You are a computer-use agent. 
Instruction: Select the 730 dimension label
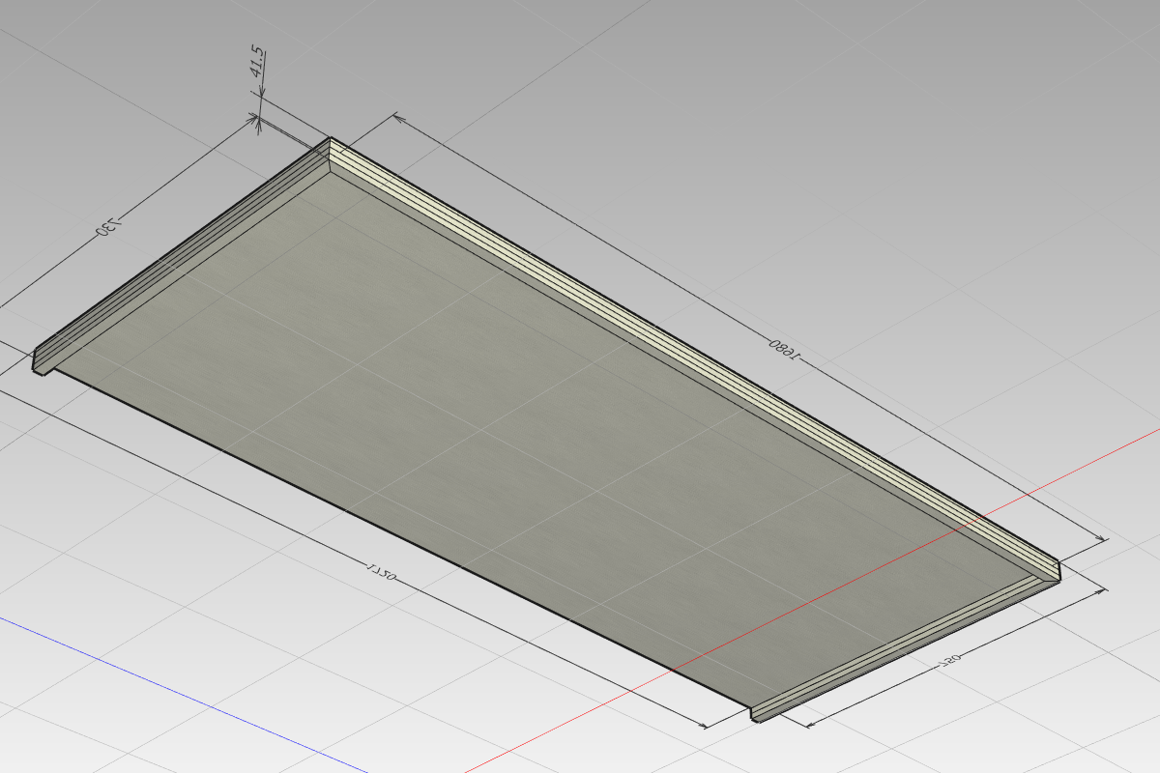pos(109,226)
